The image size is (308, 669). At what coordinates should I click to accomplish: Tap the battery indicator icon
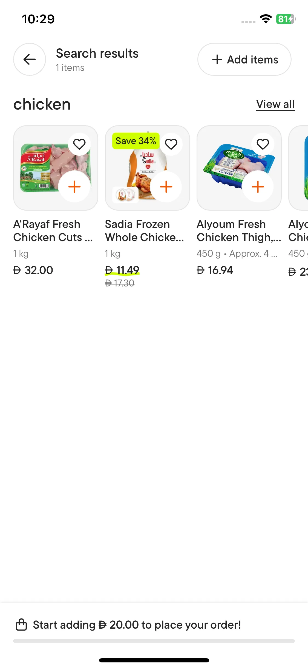286,19
